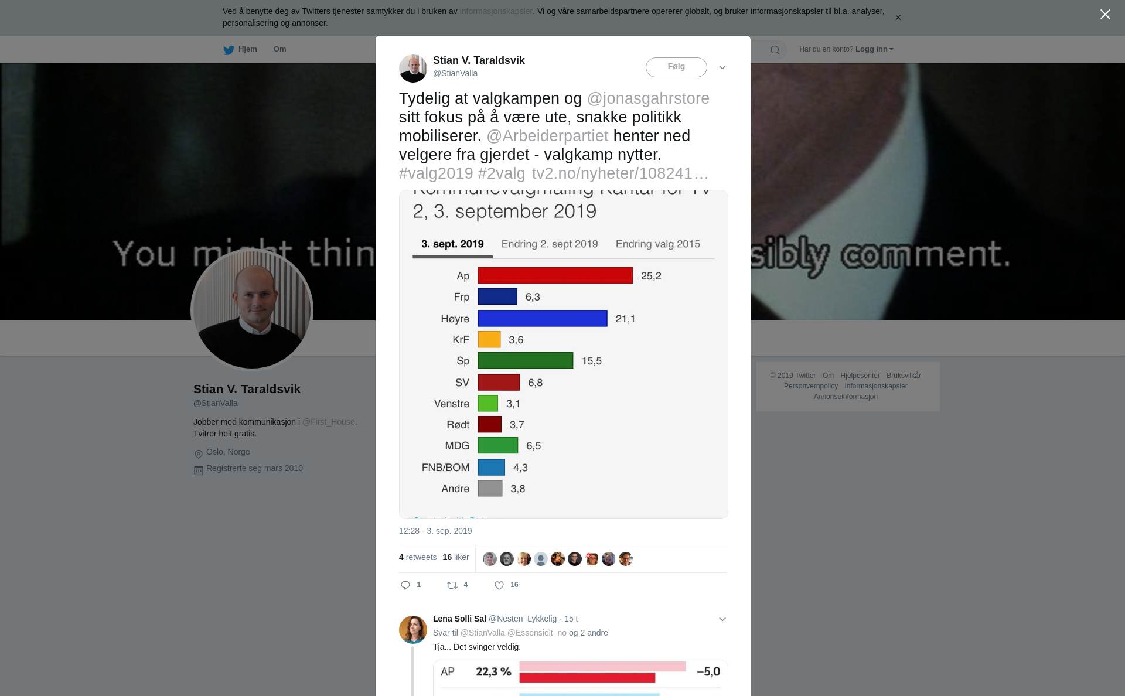Screen dimensions: 1125x696
Task: Expand tweet options chevron beside Følg
Action: (x=722, y=67)
